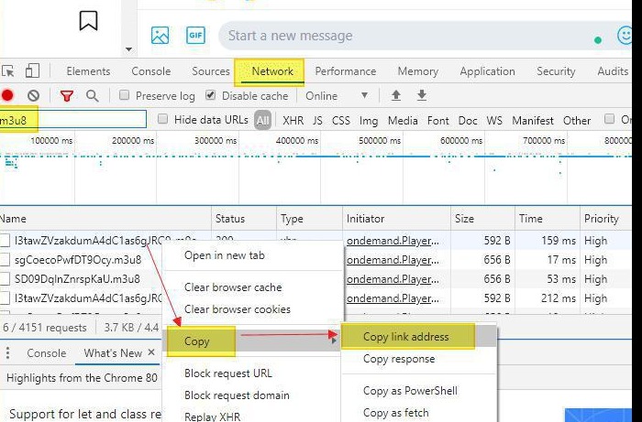Stop recording with the red record button
This screenshot has height=422, width=642.
(7, 95)
